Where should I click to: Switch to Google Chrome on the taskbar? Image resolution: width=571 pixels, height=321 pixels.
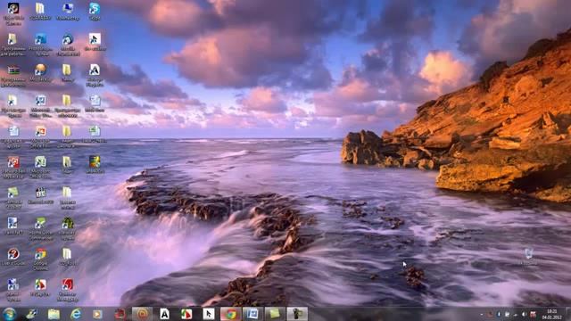pyautogui.click(x=230, y=314)
